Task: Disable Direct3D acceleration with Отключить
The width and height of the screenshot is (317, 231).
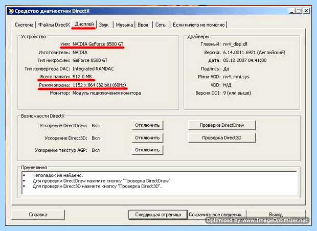Action: (147, 138)
